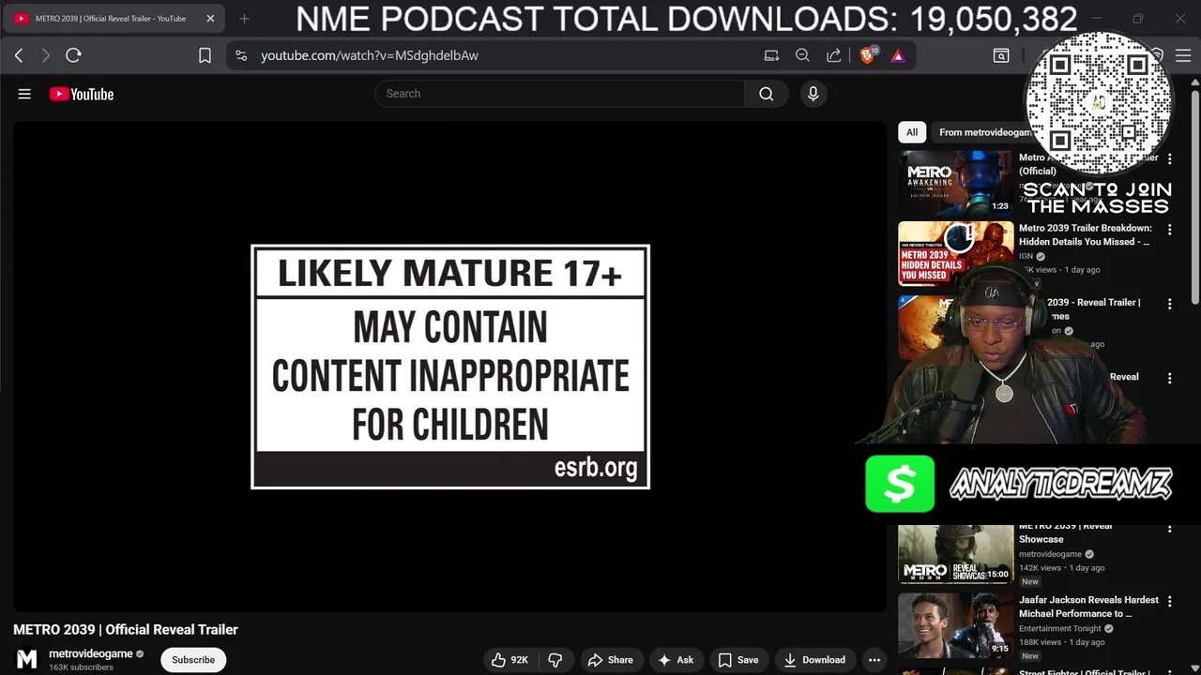This screenshot has height=675, width=1201.
Task: Click Entertainment Tonight channel name
Action: (x=1060, y=628)
